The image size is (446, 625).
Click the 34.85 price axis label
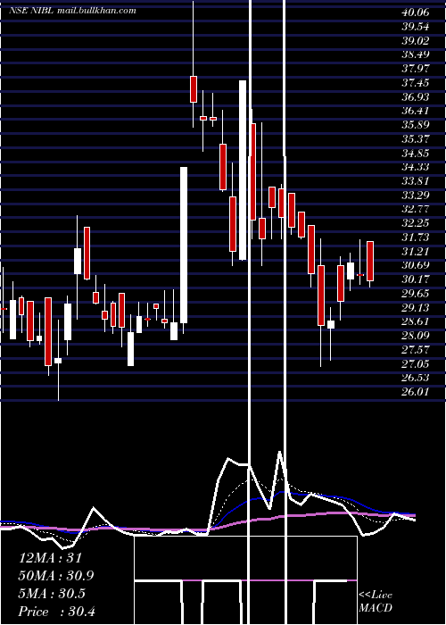pos(416,153)
